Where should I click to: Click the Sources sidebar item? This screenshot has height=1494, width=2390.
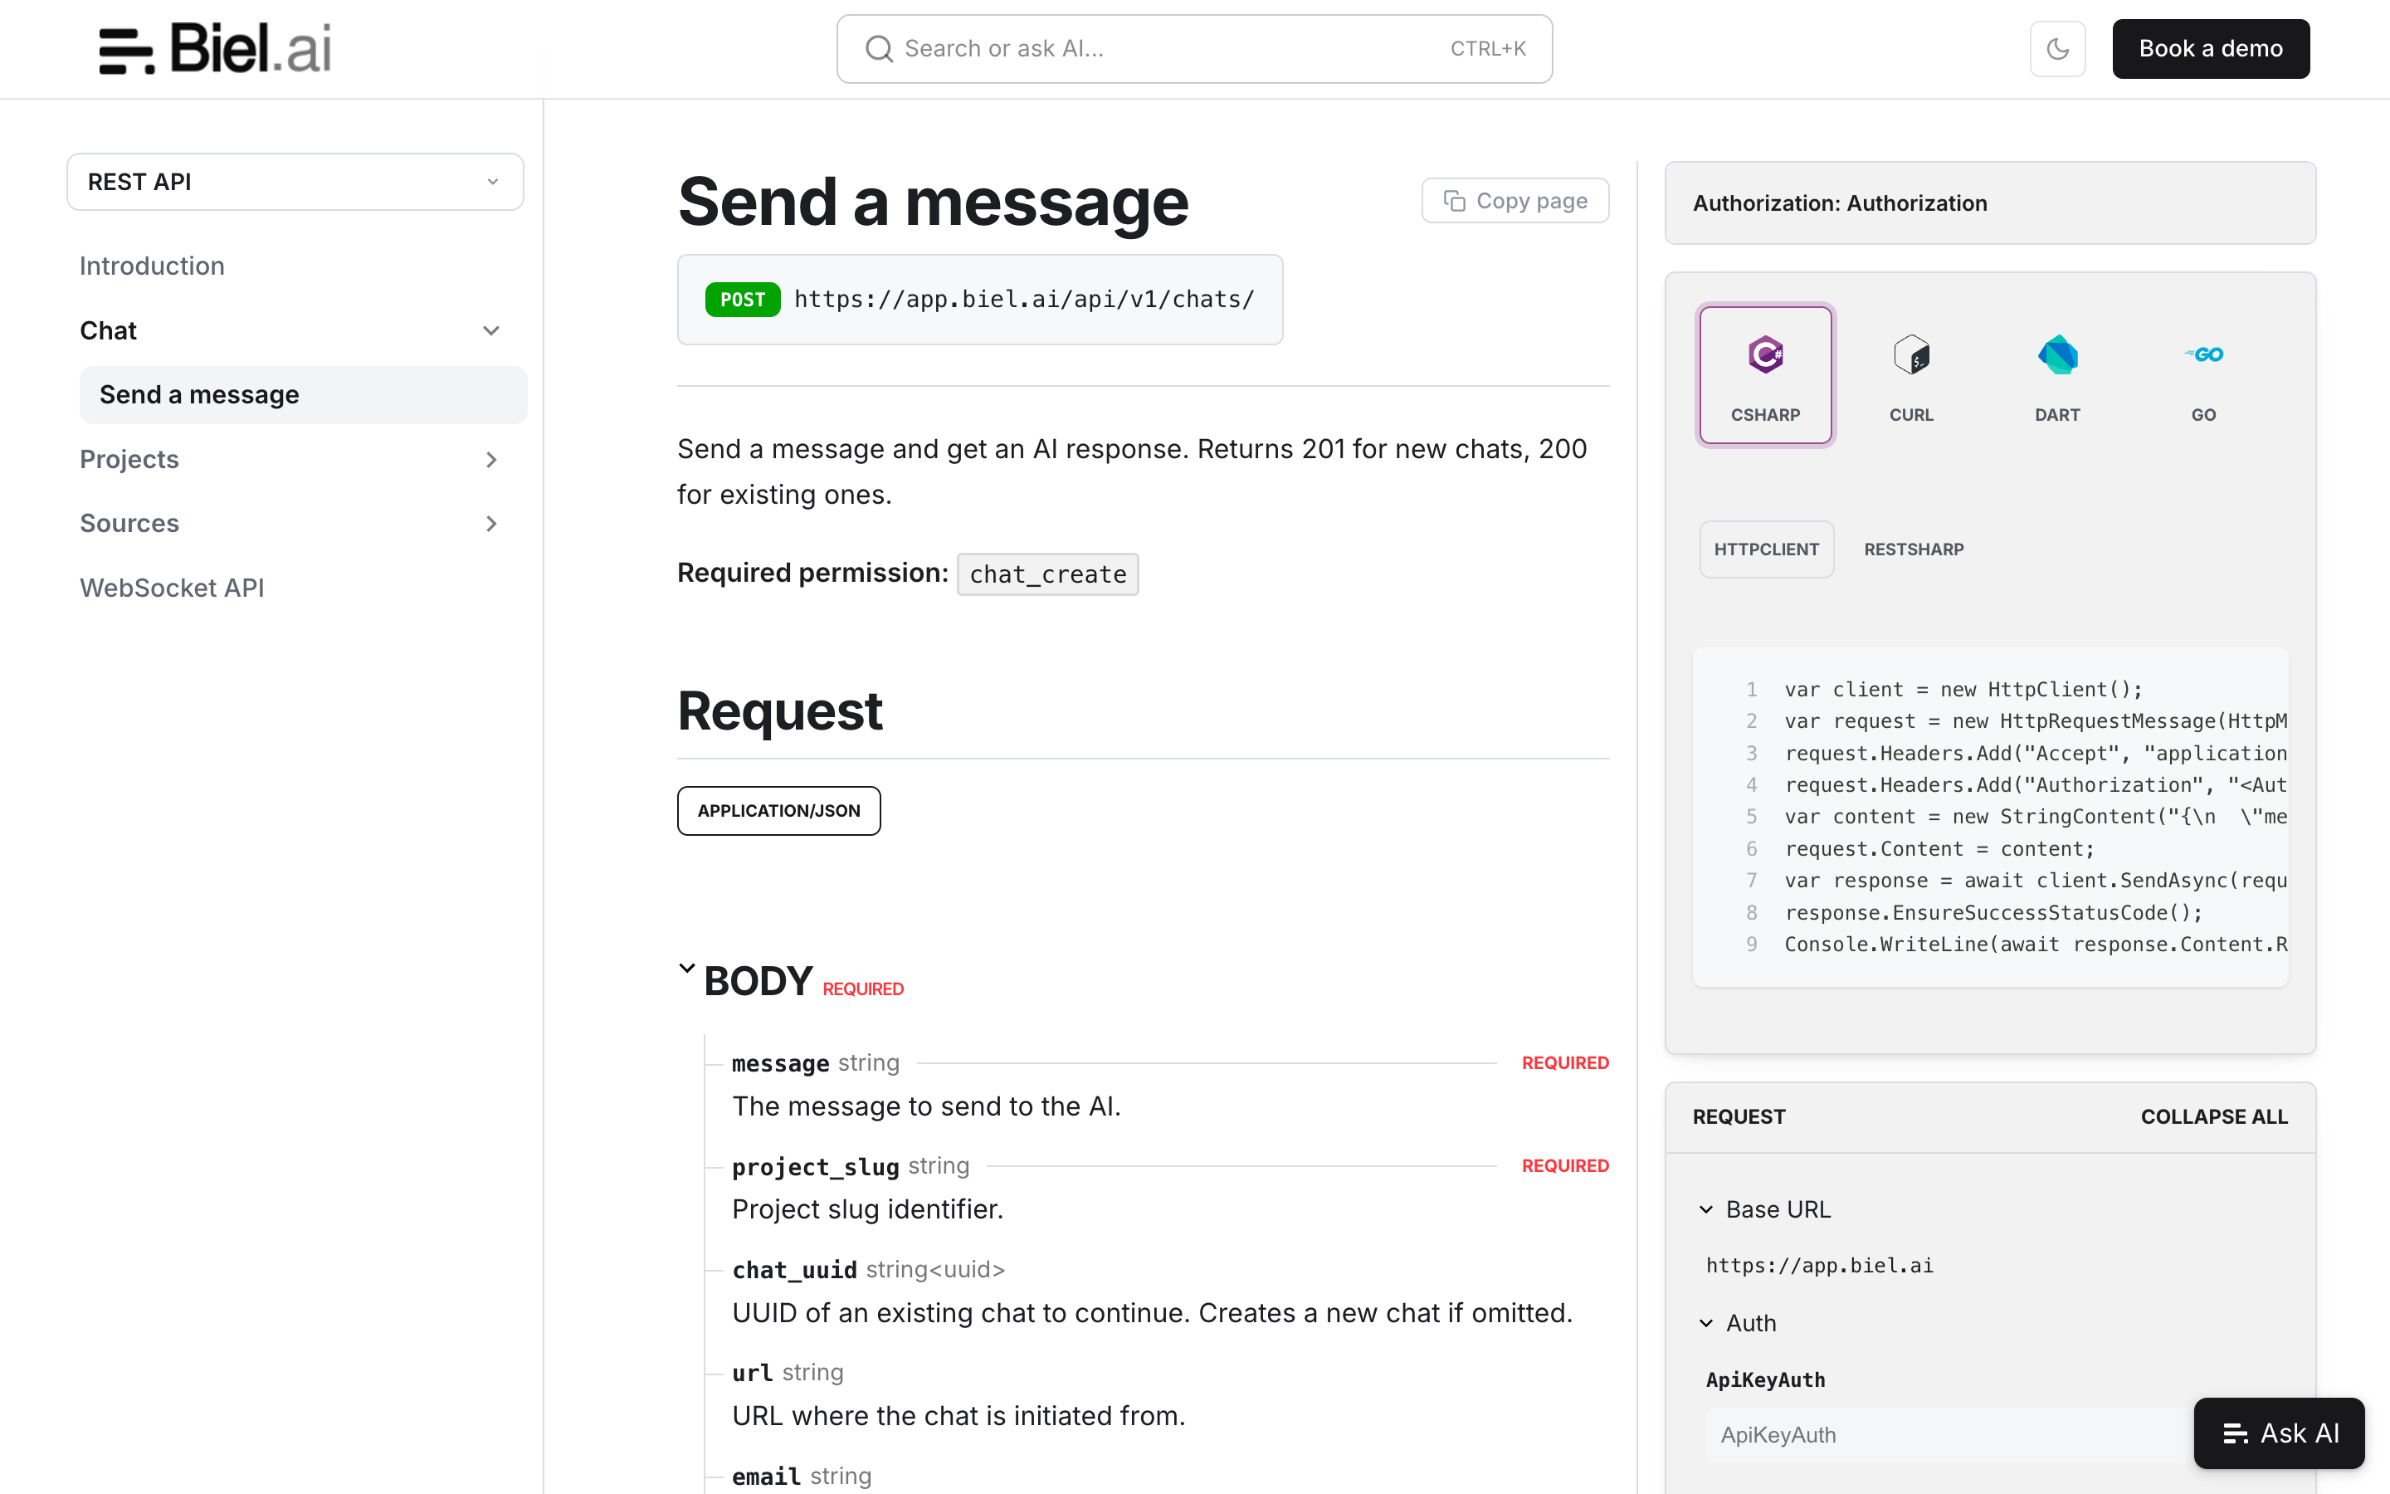(129, 524)
